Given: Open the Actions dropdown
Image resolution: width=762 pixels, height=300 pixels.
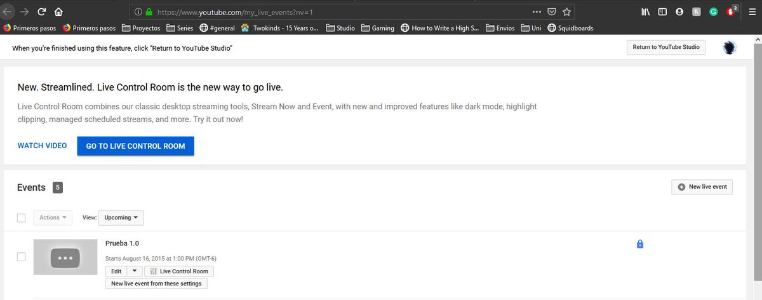Looking at the screenshot, I should point(53,217).
